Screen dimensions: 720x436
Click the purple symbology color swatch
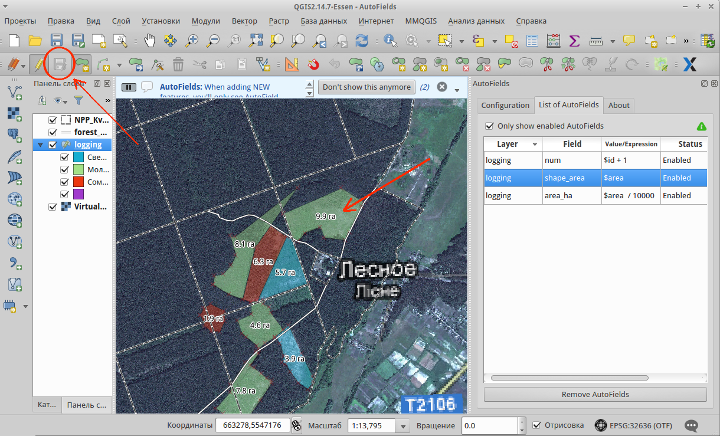78,194
